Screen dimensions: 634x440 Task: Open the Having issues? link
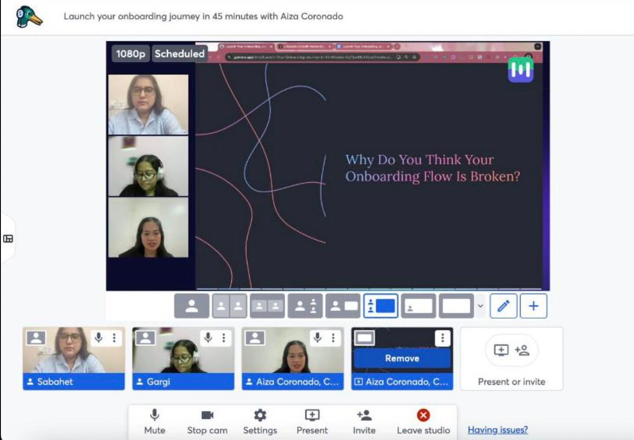click(498, 430)
